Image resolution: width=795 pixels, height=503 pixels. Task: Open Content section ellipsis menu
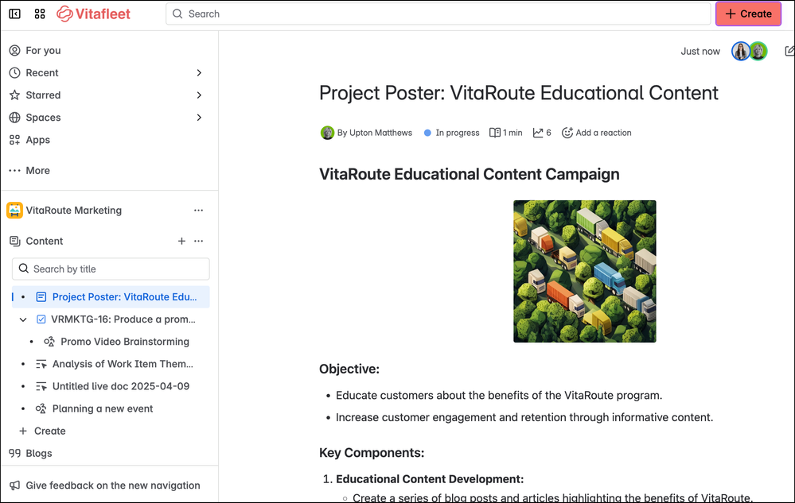point(199,242)
